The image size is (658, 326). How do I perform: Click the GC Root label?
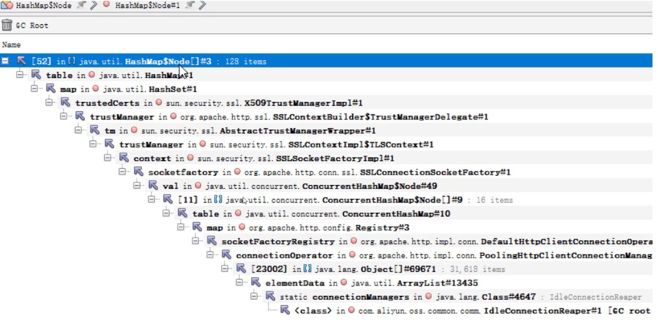pos(32,25)
